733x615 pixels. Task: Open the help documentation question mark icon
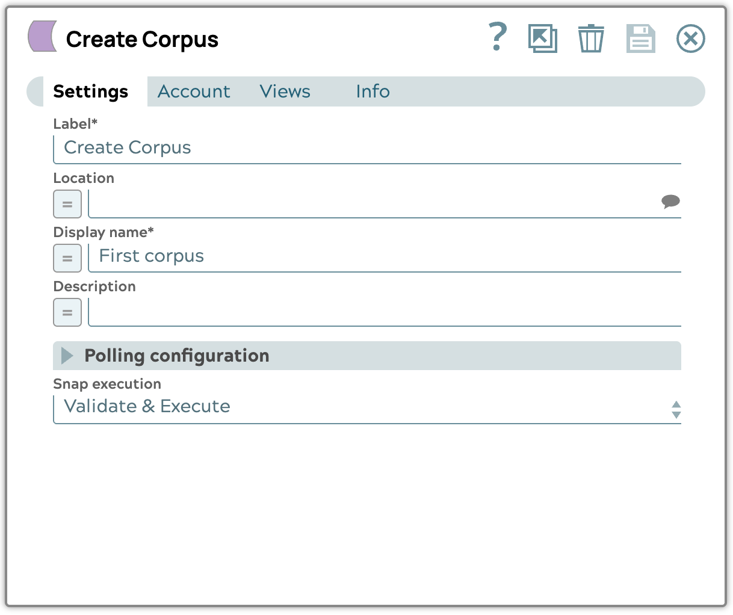(497, 37)
